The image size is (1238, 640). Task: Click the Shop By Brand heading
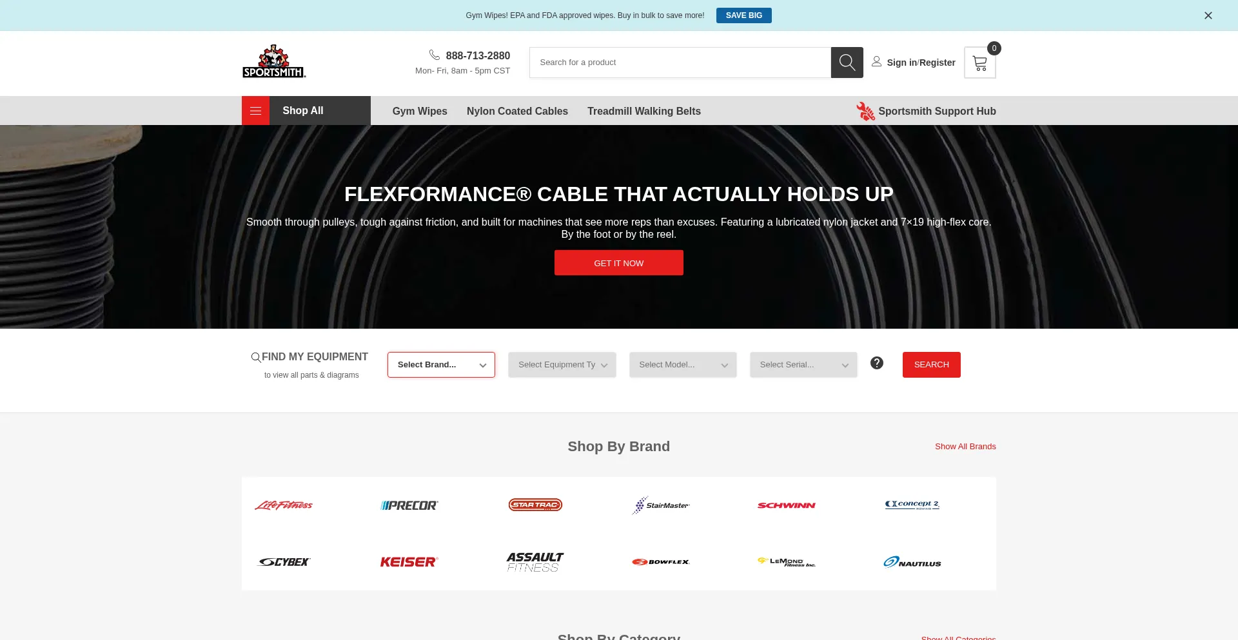[619, 446]
